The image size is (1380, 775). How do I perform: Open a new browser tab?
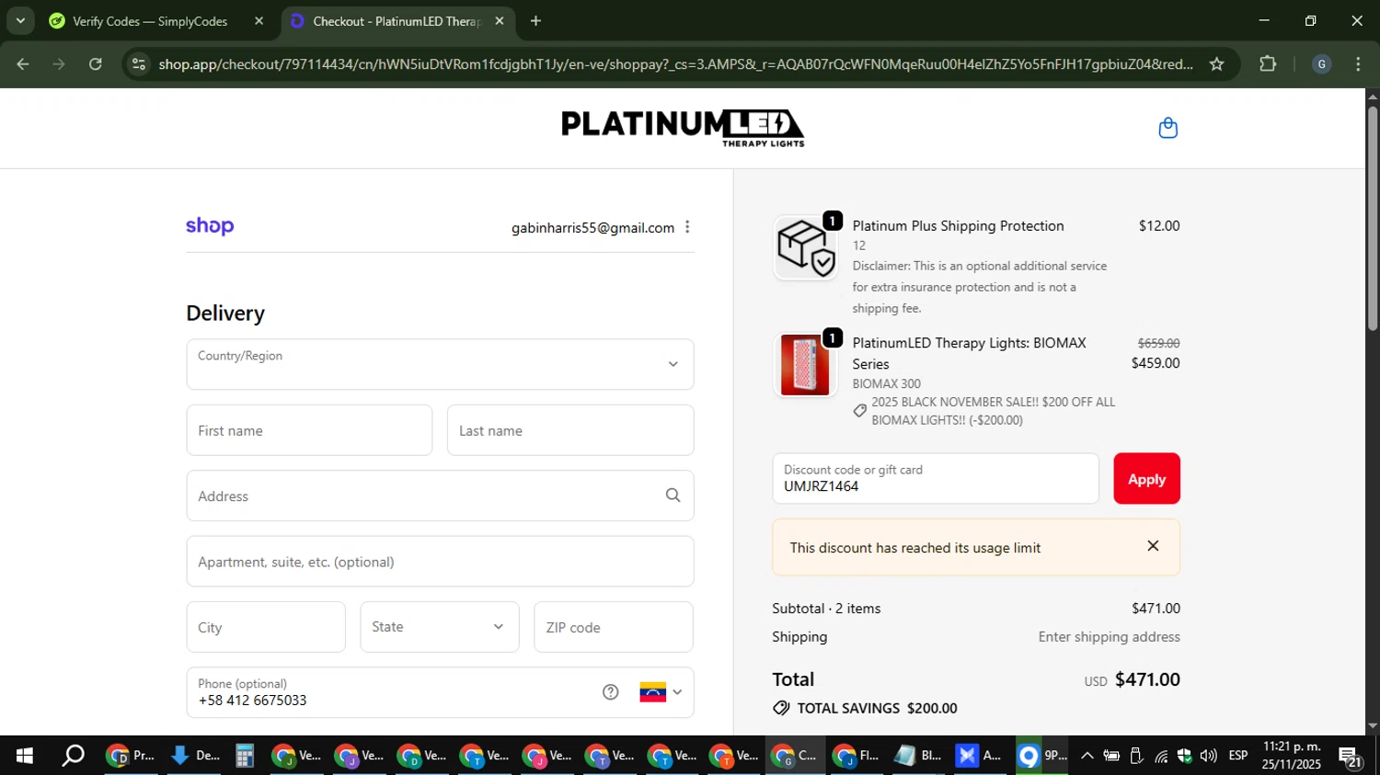535,20
